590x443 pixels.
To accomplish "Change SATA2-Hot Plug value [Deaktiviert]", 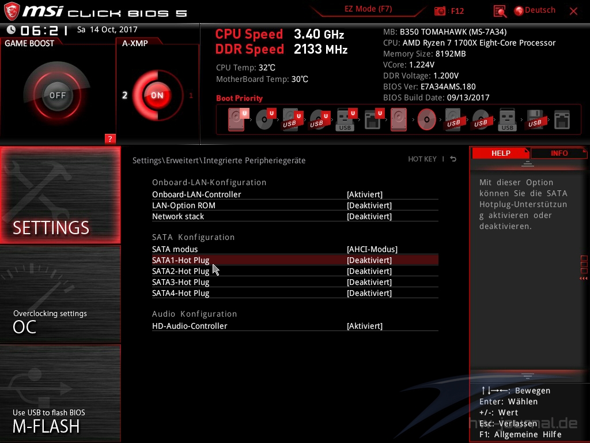I will click(x=369, y=271).
